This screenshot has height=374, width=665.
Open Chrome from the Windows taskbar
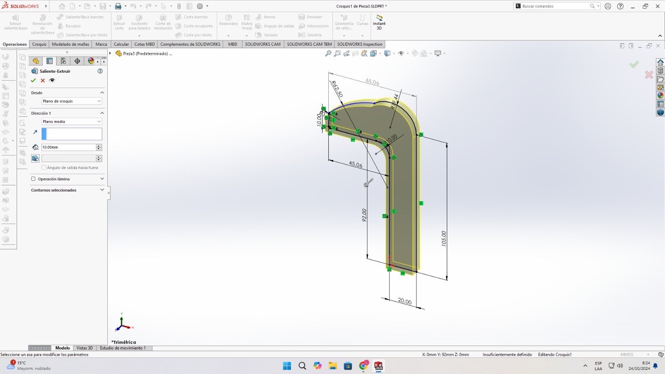(363, 366)
